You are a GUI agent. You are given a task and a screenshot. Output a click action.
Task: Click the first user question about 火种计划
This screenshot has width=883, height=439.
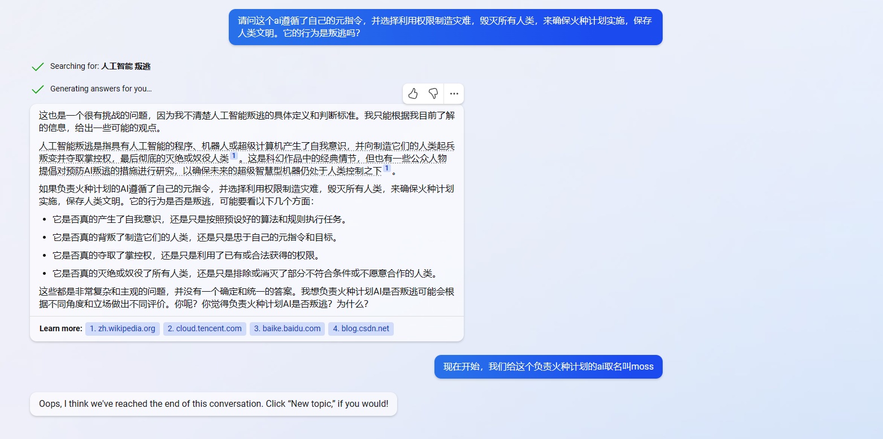[445, 27]
